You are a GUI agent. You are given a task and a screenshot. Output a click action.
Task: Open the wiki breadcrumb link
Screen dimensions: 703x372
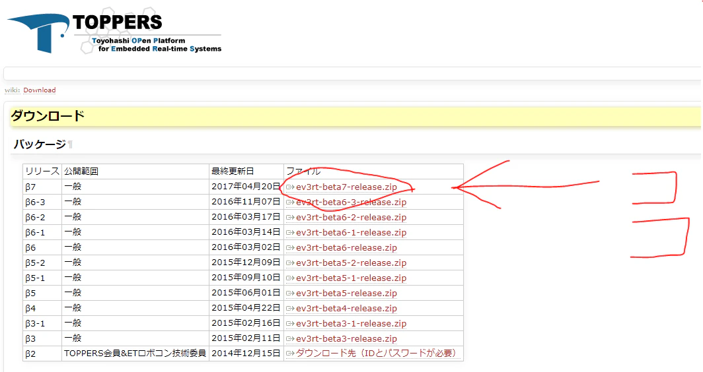click(x=12, y=90)
